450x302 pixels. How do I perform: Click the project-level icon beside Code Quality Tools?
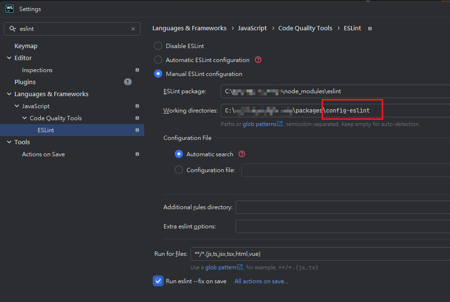click(x=137, y=118)
